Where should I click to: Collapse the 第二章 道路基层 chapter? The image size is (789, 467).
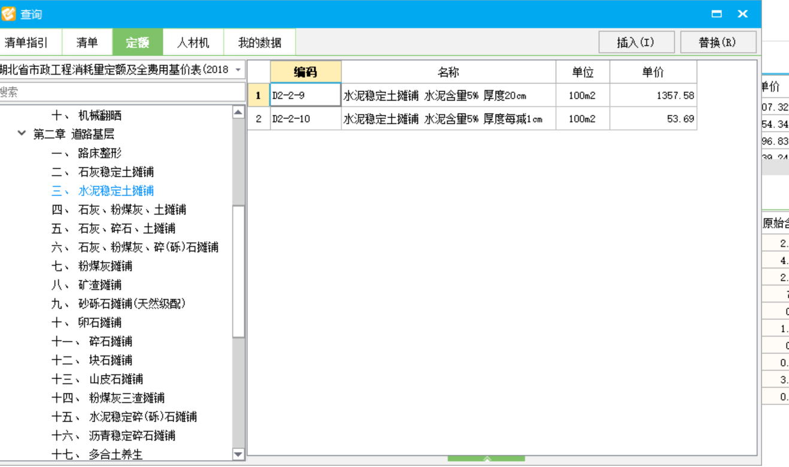coord(22,134)
